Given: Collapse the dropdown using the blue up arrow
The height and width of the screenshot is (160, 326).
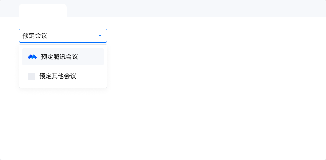Looking at the screenshot, I should [x=100, y=36].
